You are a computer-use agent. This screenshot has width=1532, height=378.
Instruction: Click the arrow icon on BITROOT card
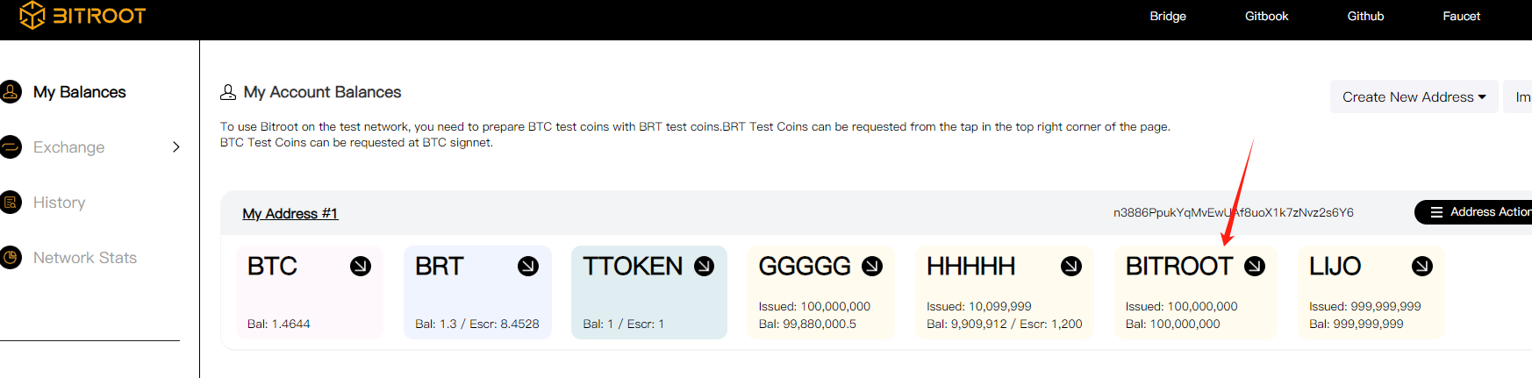point(1256,267)
